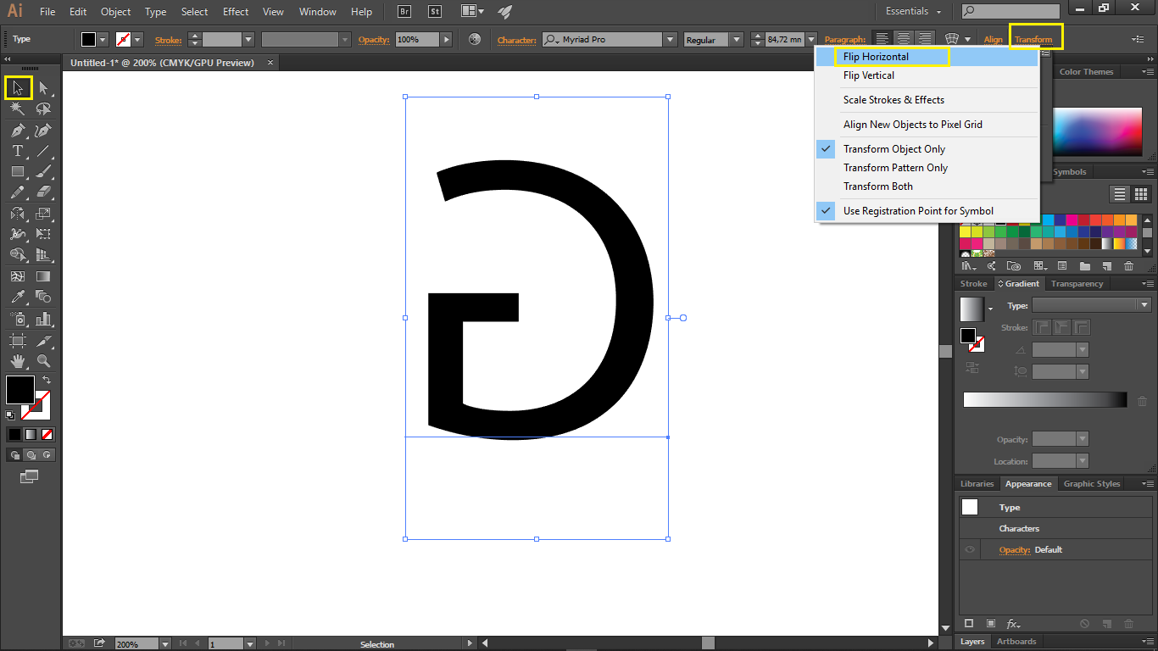Switch to the Transparency panel tab
1158x651 pixels.
tap(1077, 284)
